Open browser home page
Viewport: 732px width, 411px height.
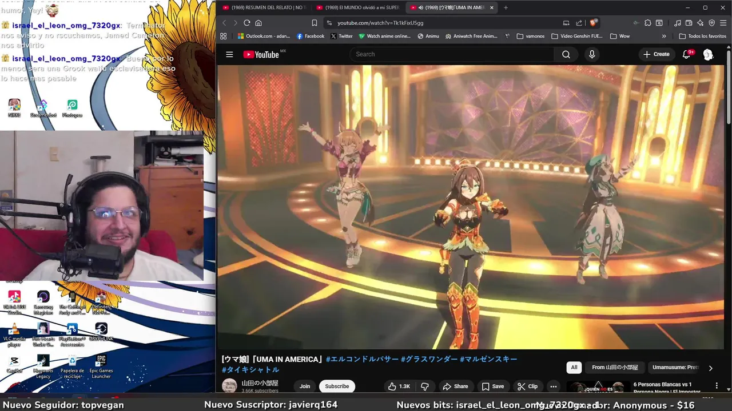[258, 23]
